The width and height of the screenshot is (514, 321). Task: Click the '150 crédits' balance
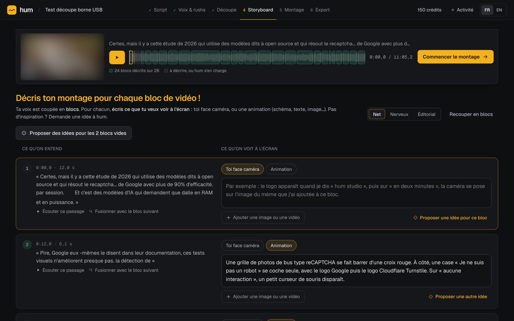(x=429, y=10)
